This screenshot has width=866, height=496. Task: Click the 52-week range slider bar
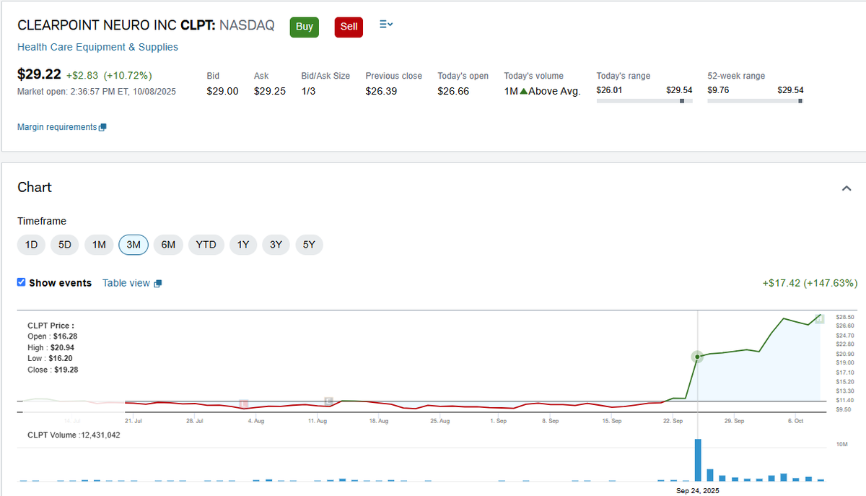pos(756,101)
